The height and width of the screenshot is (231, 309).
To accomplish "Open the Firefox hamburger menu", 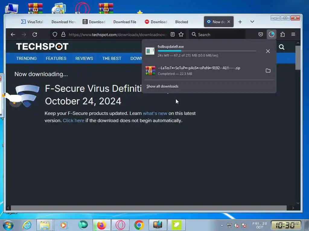I will [293, 34].
